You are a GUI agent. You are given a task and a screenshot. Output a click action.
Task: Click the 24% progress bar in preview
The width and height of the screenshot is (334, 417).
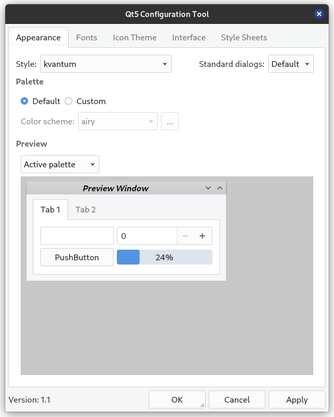165,257
